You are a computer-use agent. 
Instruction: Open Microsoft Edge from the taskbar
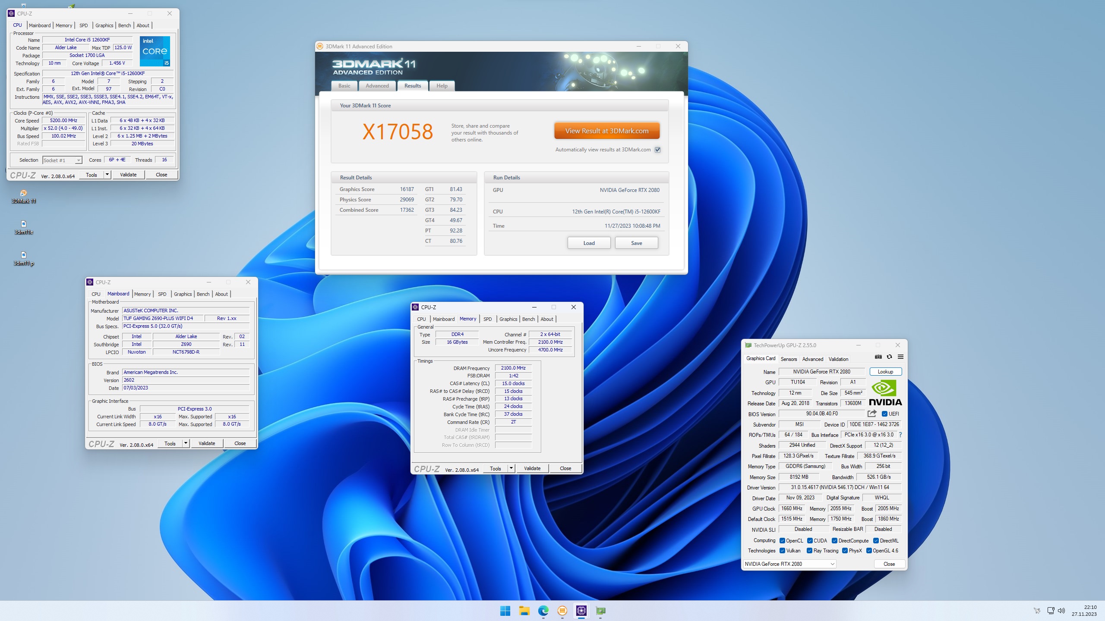click(543, 611)
